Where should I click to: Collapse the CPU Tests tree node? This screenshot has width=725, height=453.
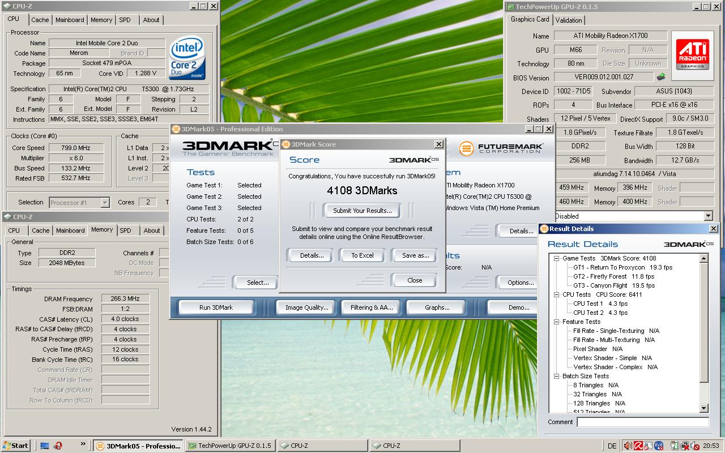(556, 294)
